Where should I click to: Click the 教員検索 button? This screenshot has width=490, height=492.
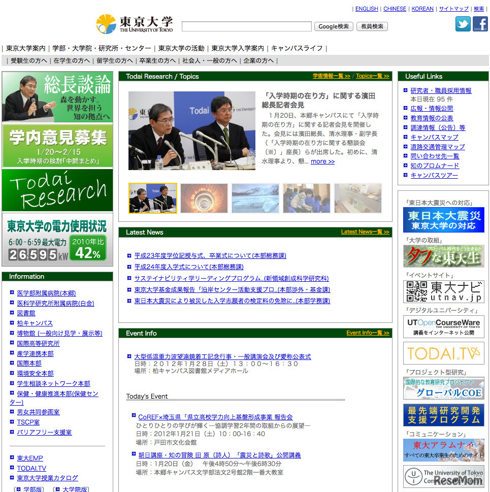pos(372,26)
